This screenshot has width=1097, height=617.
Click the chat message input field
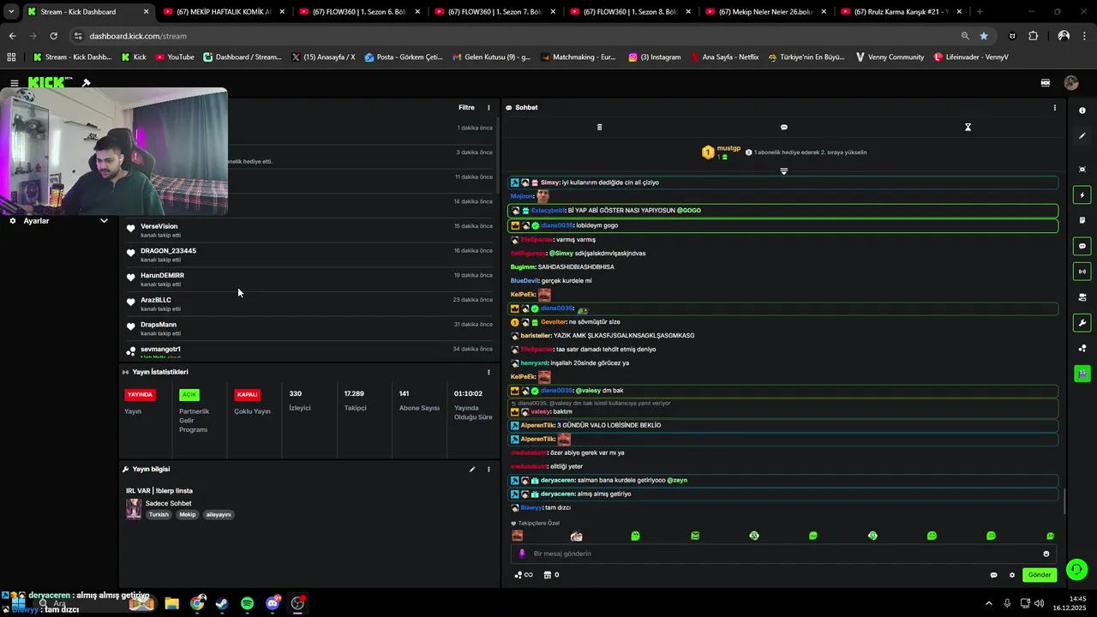(784, 554)
